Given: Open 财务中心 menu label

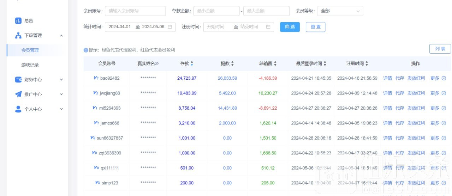Looking at the screenshot, I should click(33, 80).
